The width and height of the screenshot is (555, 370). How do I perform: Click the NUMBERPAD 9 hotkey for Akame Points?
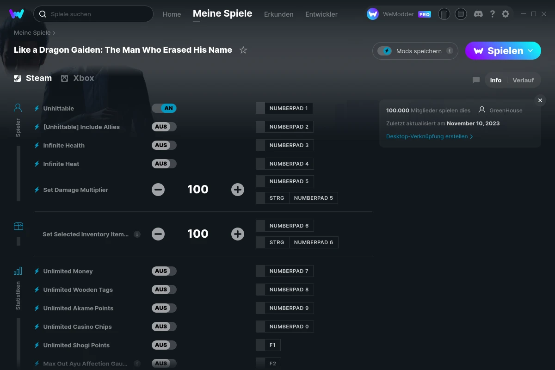tap(285, 308)
